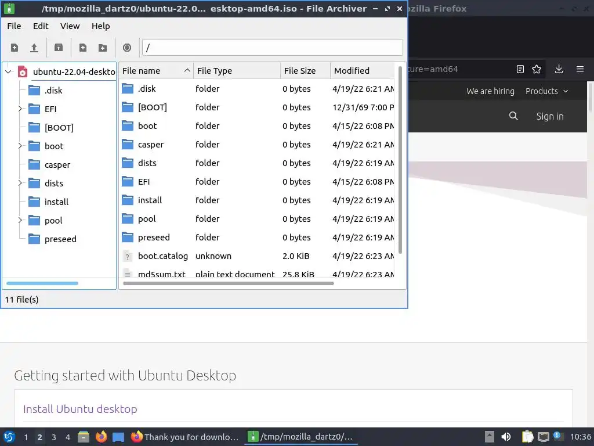Expand the pool folder in tree

[x=20, y=220]
